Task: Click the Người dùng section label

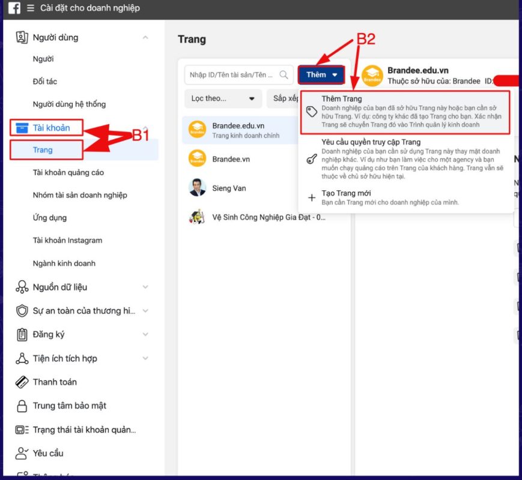Action: [56, 38]
